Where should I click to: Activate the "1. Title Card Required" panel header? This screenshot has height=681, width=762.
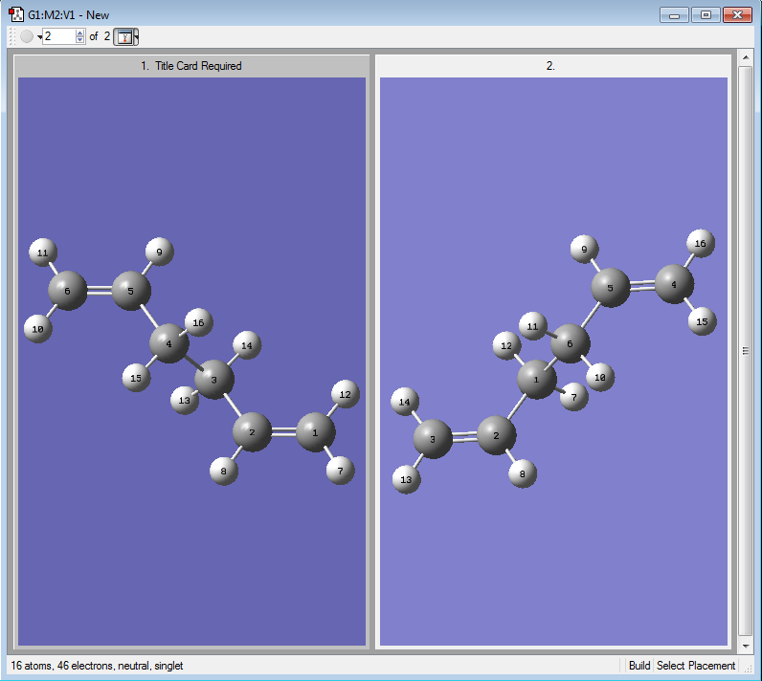[191, 66]
